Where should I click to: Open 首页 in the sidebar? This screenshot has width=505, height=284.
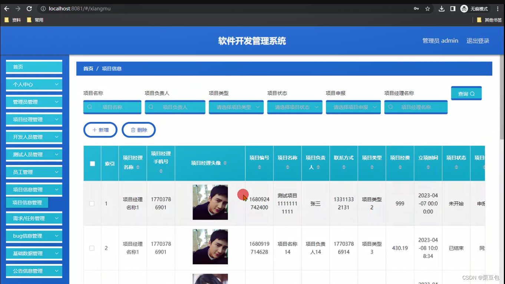tap(34, 67)
